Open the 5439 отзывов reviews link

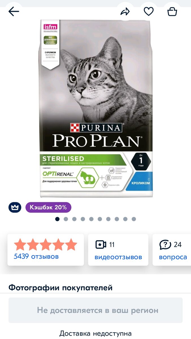pyautogui.click(x=36, y=257)
